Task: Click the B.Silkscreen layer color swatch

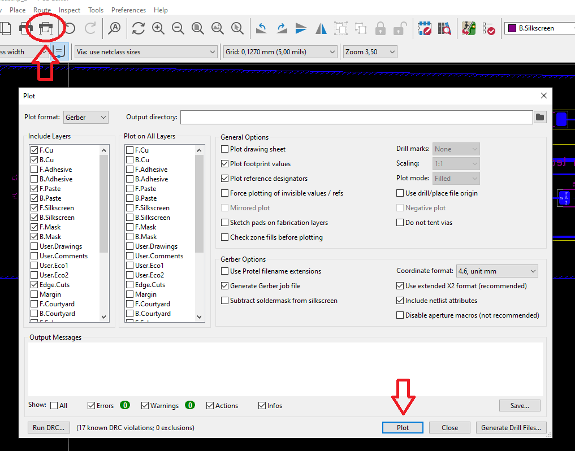Action: tap(512, 28)
